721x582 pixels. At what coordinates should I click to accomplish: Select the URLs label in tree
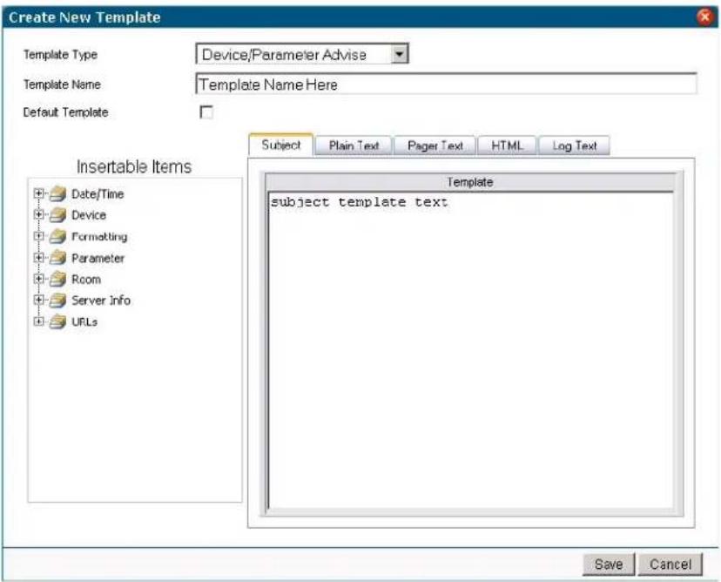[84, 321]
